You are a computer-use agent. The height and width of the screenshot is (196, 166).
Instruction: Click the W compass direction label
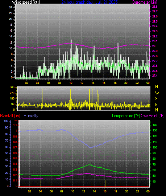point(157,93)
